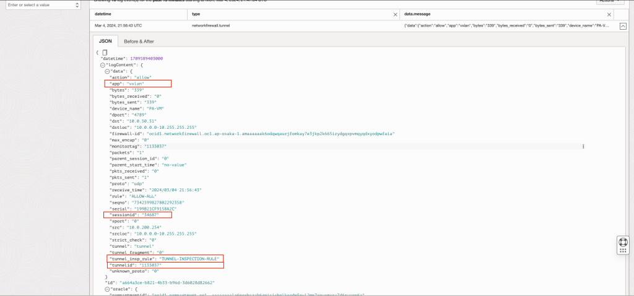Switch to the Before & After tab
The width and height of the screenshot is (634, 296).
(x=139, y=41)
